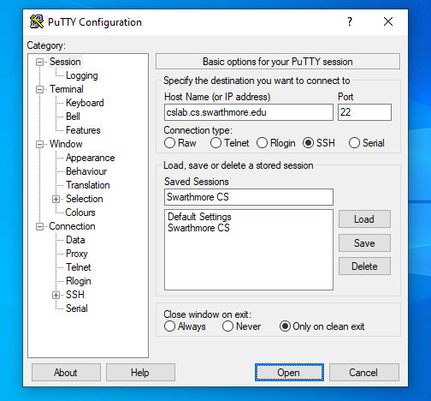Collapse the Window tree node
The width and height of the screenshot is (431, 401).
(x=39, y=144)
